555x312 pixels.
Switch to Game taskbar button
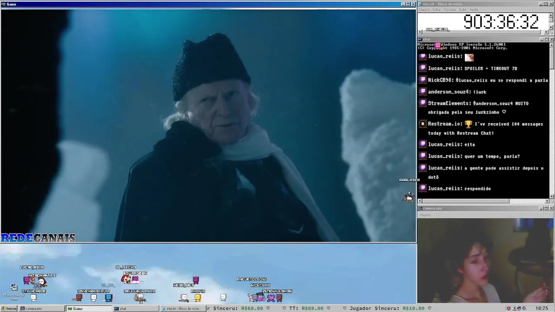88,309
